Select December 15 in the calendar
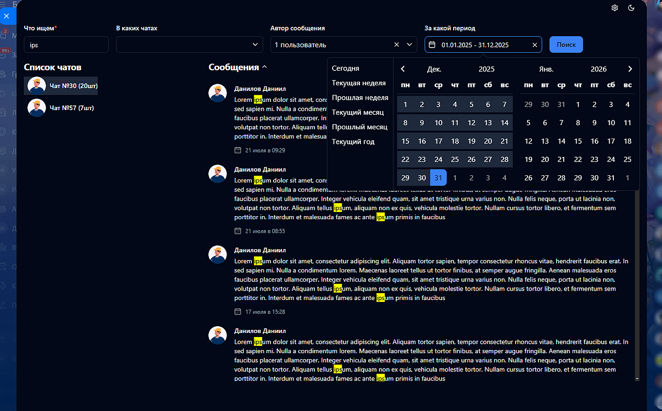662x411 pixels. click(405, 141)
